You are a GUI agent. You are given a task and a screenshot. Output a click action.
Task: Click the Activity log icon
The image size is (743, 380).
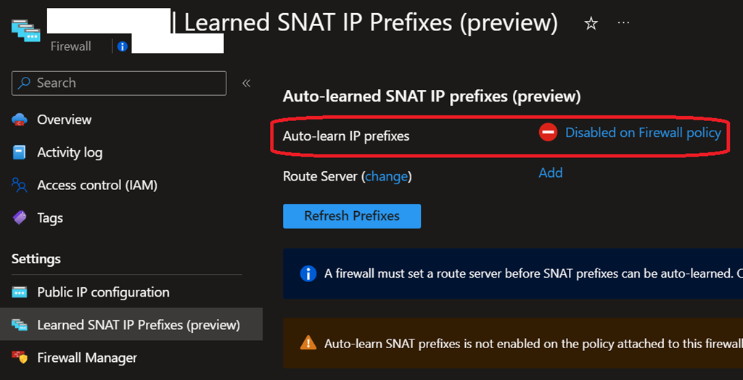tap(20, 152)
